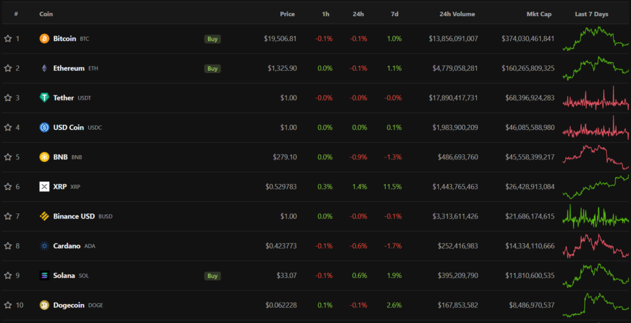Screen dimensions: 631x323
Task: Toggle the Tether star favorite
Action: click(x=7, y=98)
